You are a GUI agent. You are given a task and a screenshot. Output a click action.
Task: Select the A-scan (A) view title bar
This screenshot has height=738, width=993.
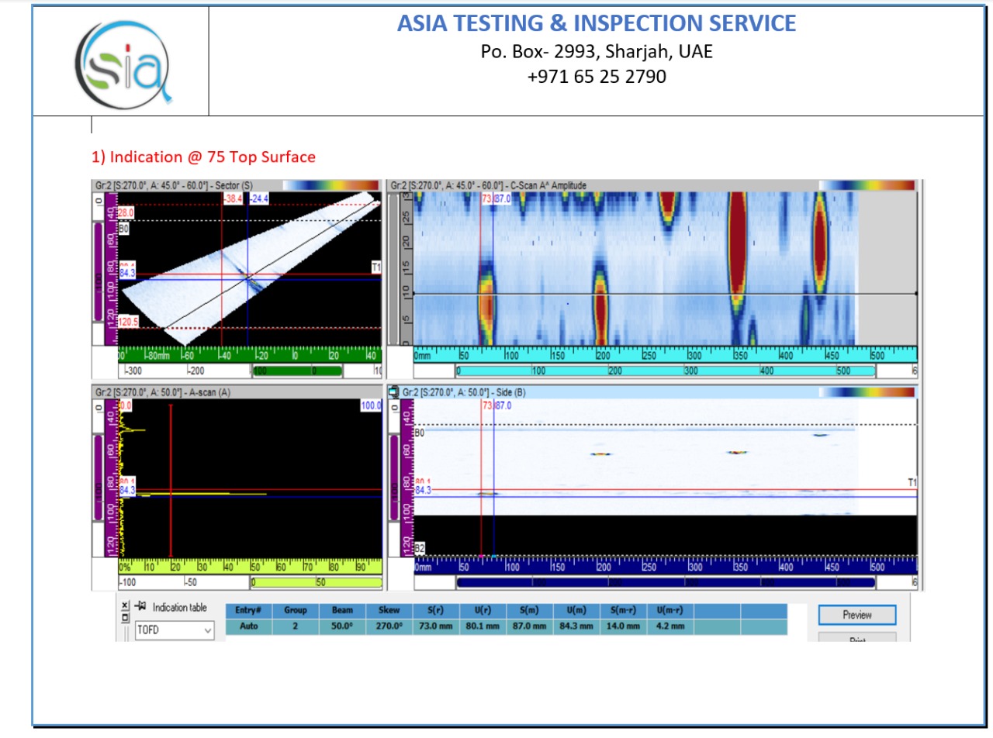pyautogui.click(x=238, y=393)
